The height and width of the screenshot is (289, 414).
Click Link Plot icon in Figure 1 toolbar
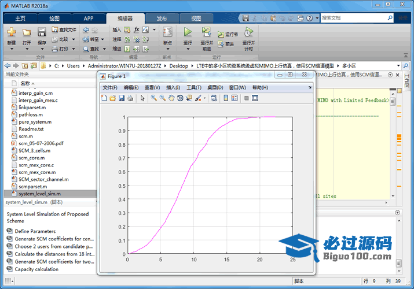214,98
